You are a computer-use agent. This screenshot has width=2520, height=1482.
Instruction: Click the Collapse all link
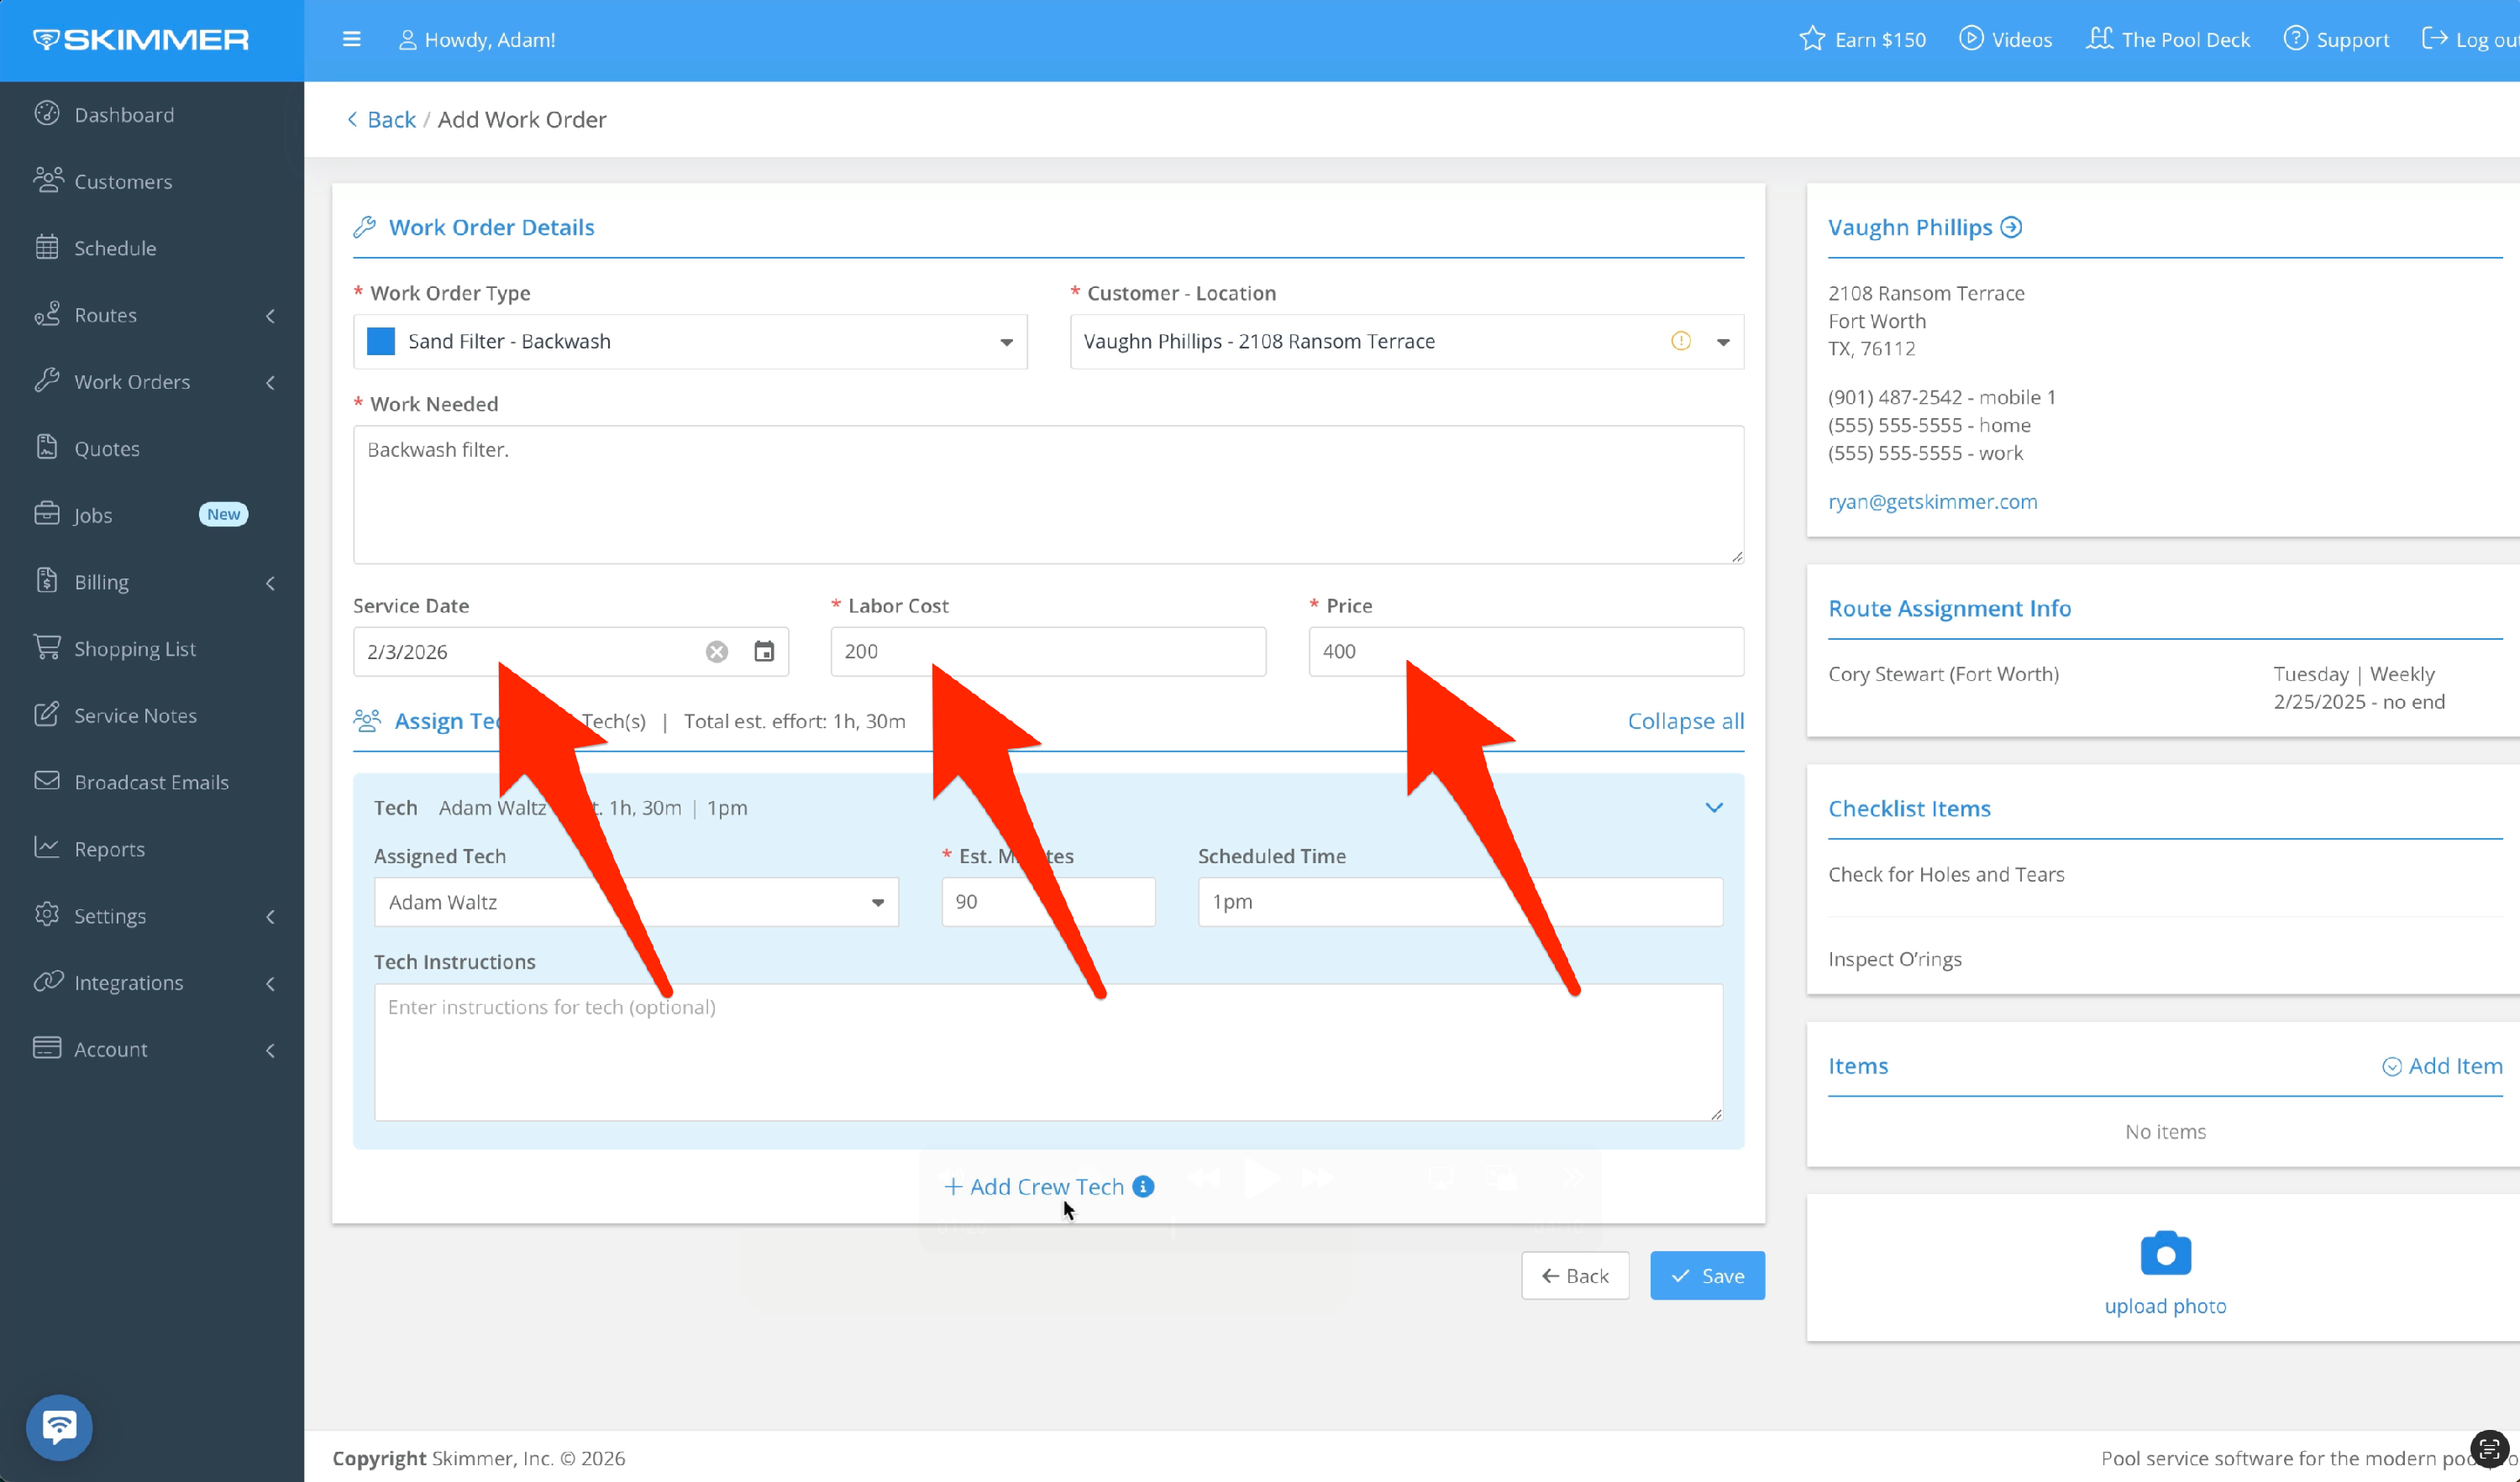click(x=1685, y=720)
